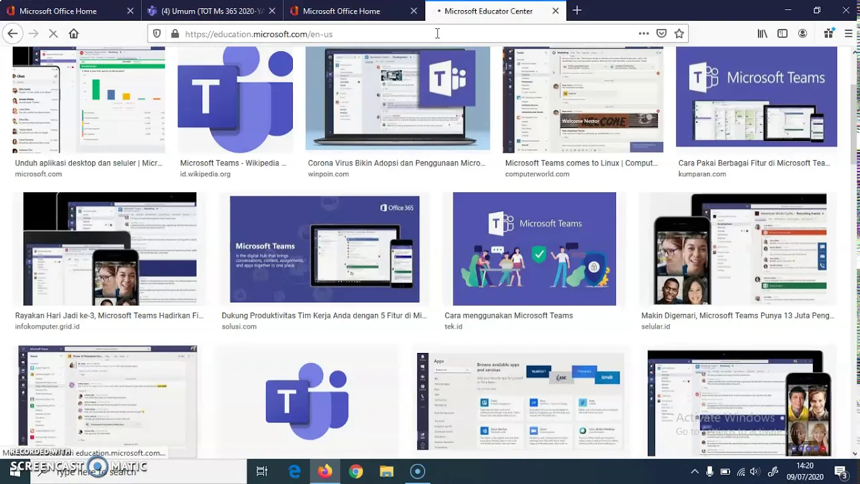
Task: Click the infokomputer.grid.id source label
Action: pos(47,327)
